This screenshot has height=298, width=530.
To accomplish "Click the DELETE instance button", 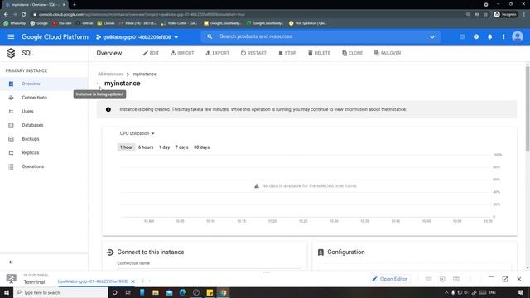I will 319,53.
